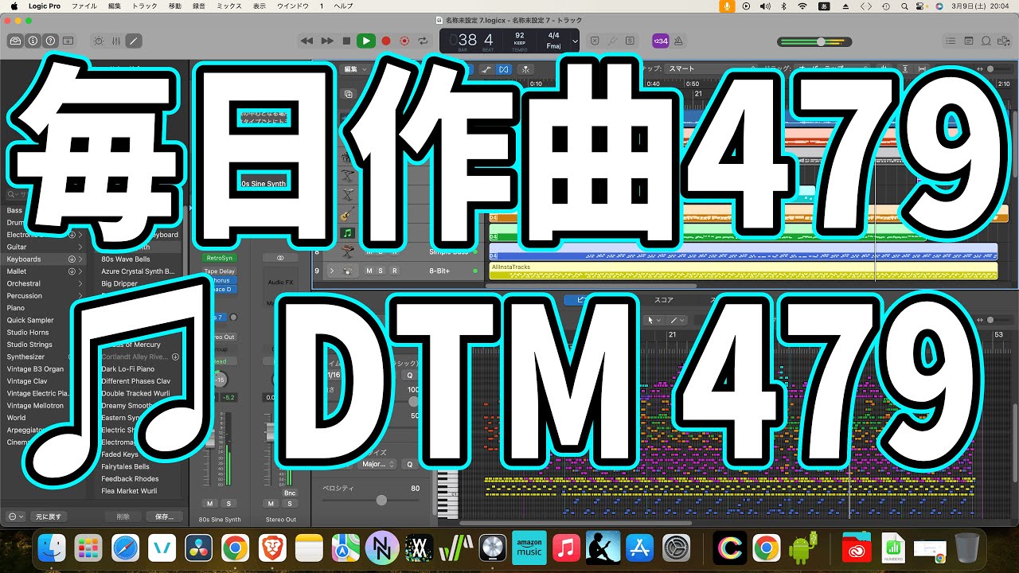Image resolution: width=1019 pixels, height=573 pixels.
Task: Click the Stereo Out volume fader
Action: tap(271, 434)
